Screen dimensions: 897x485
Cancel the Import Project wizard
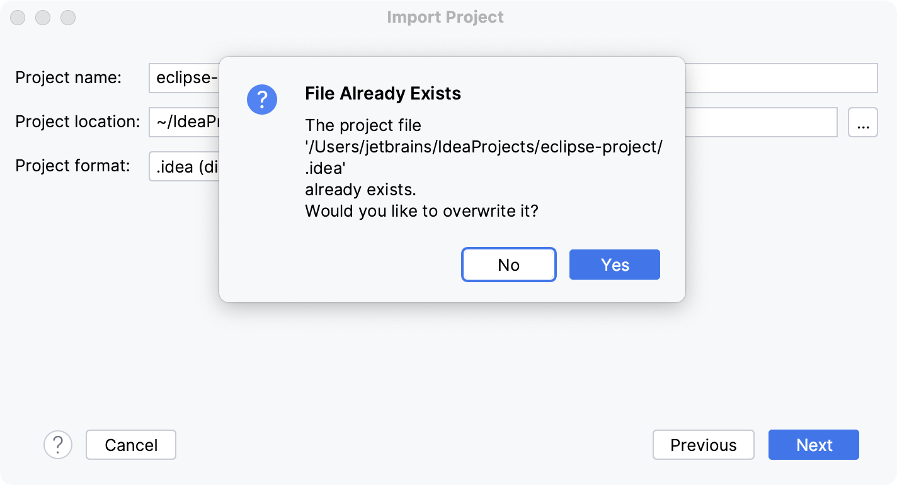click(130, 445)
